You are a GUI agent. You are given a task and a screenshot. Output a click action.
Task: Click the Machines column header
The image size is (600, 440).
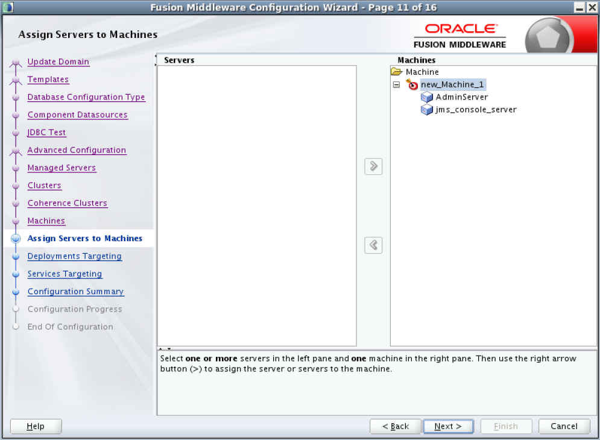[416, 60]
